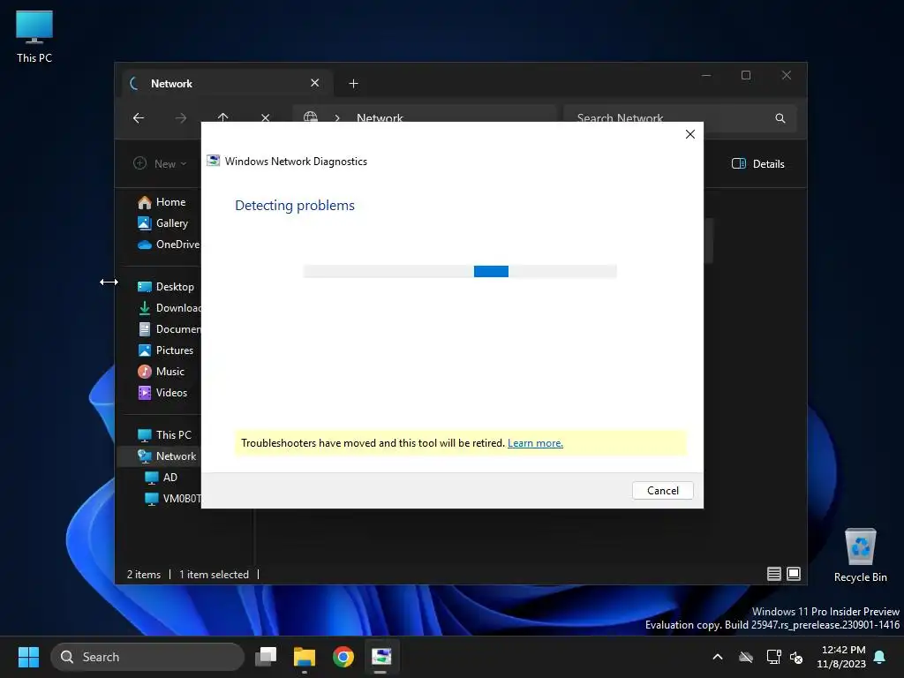
Task: Open the New dropdown in Explorer
Action: tap(160, 163)
